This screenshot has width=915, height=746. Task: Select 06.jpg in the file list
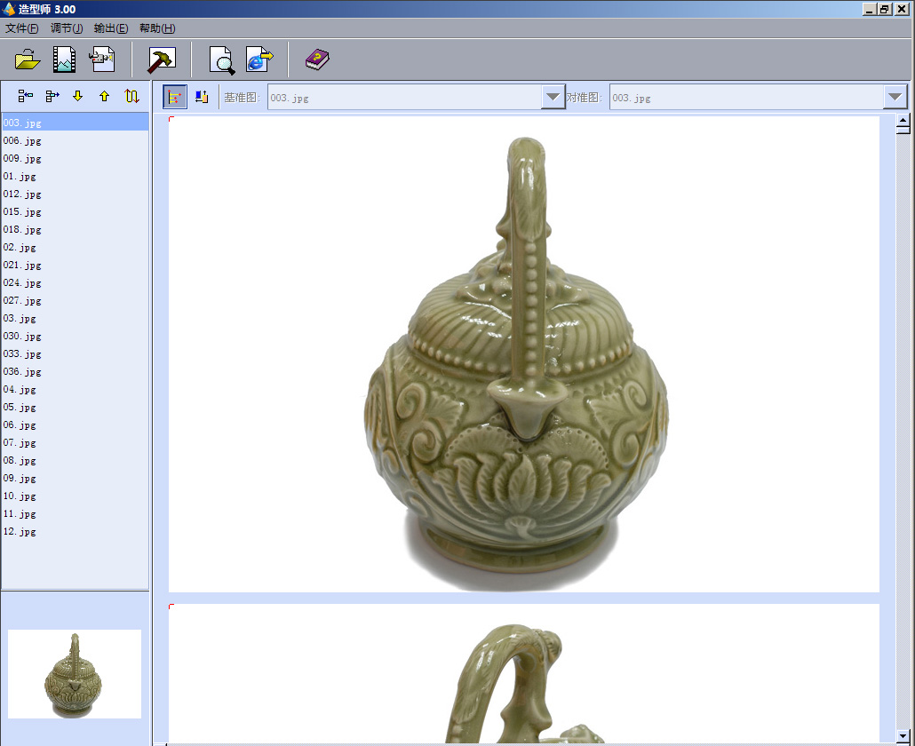coord(76,425)
